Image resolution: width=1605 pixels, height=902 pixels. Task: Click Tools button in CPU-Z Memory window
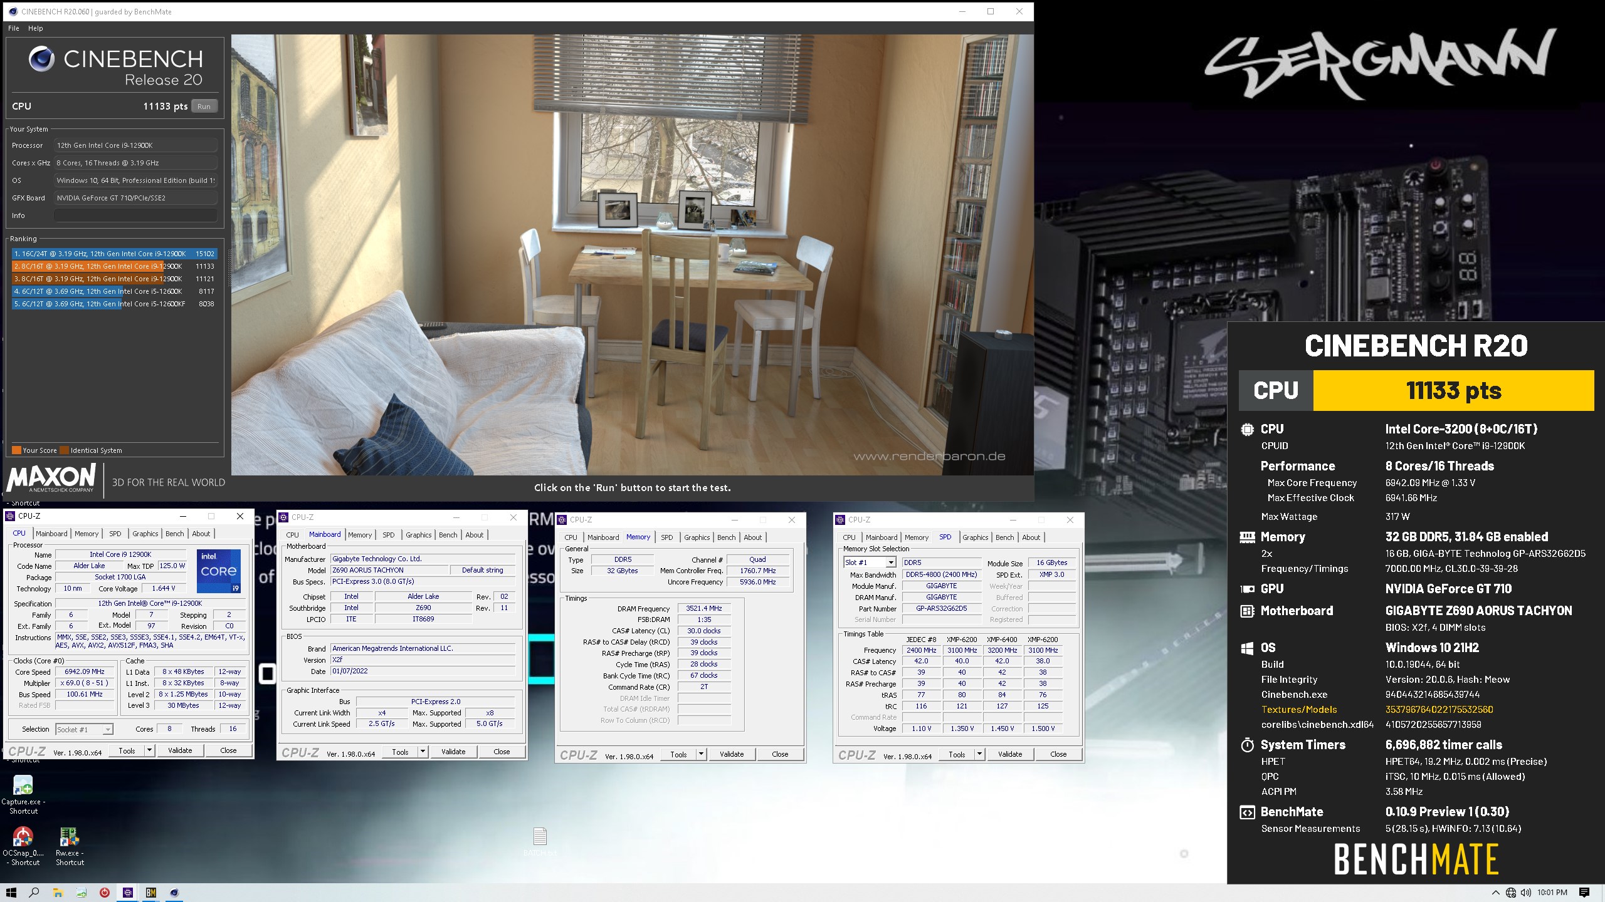click(x=678, y=754)
